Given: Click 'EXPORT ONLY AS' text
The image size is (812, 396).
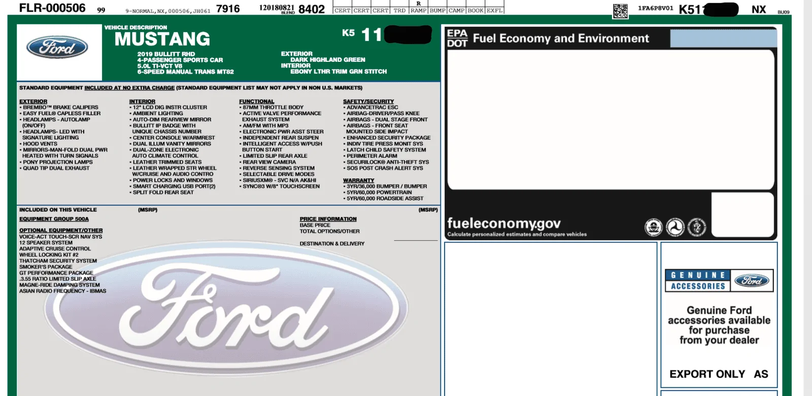Looking at the screenshot, I should point(719,374).
